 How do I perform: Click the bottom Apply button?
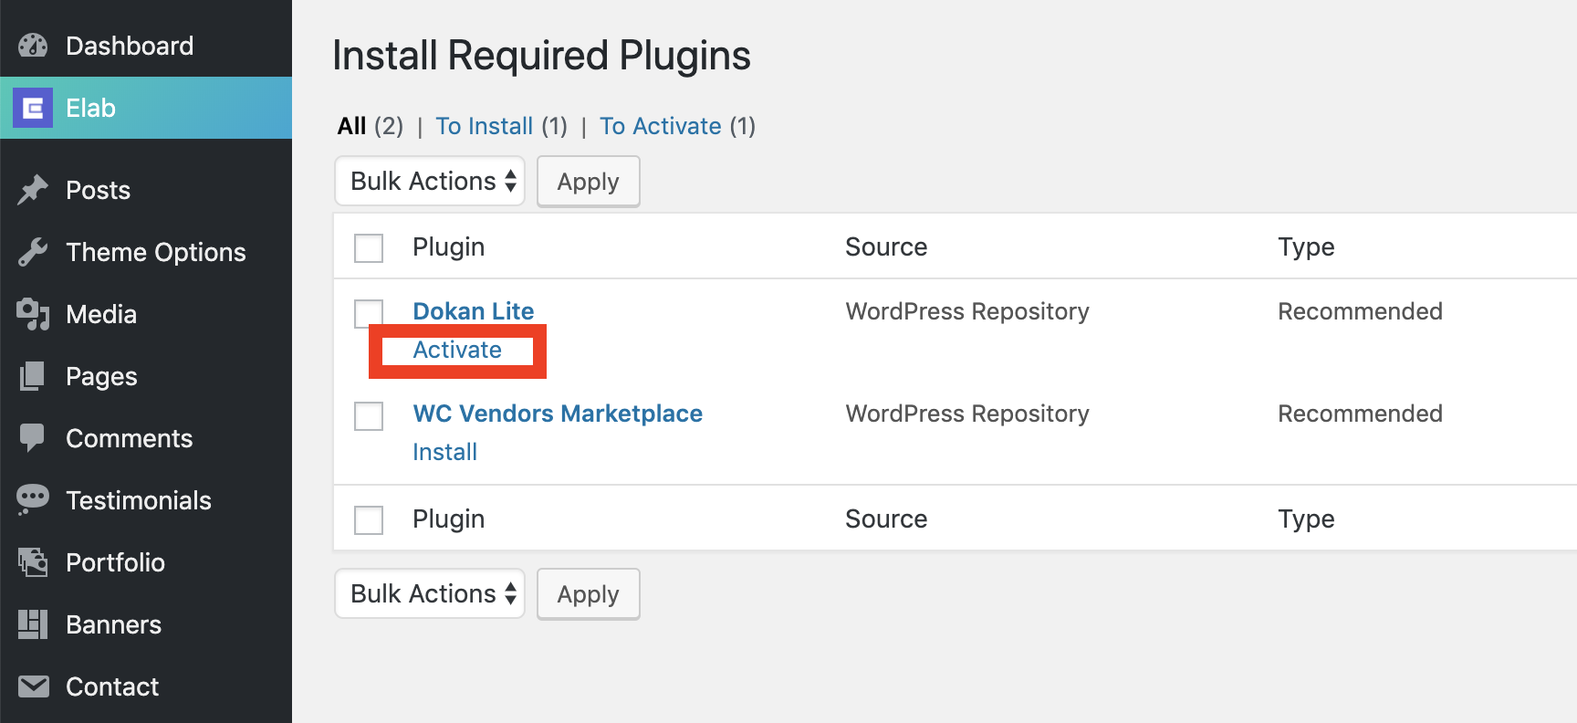(589, 594)
